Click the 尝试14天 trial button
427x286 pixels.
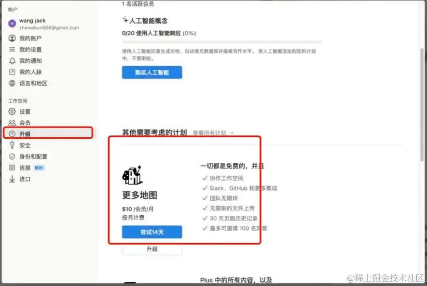click(x=152, y=232)
